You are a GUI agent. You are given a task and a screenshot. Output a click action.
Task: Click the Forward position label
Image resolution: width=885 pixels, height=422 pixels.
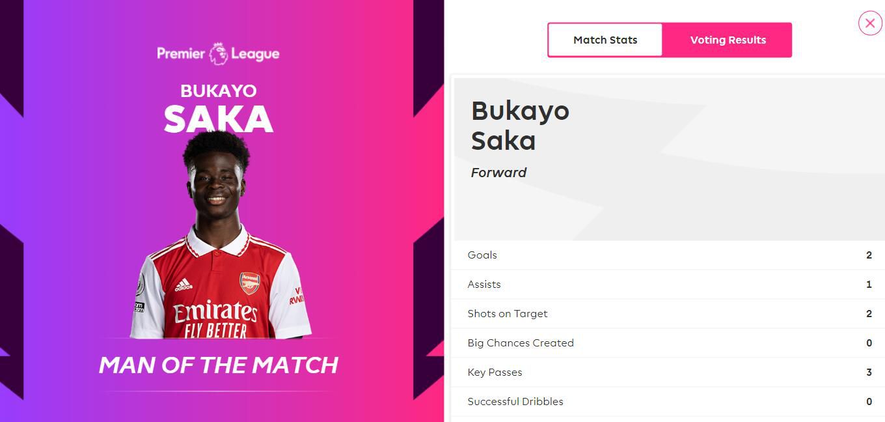tap(498, 173)
